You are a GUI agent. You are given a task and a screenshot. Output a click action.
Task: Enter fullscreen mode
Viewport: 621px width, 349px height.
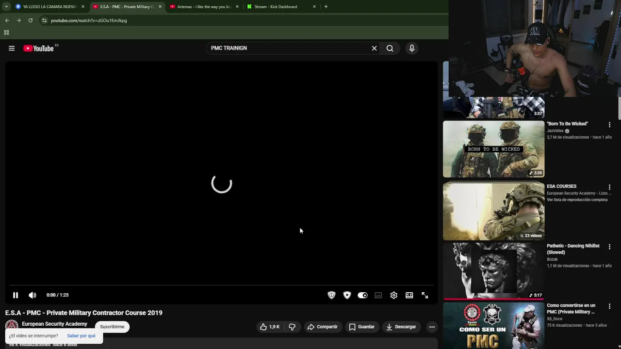coord(425,295)
